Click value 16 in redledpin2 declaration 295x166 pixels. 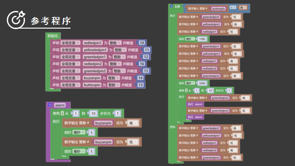click(142, 64)
